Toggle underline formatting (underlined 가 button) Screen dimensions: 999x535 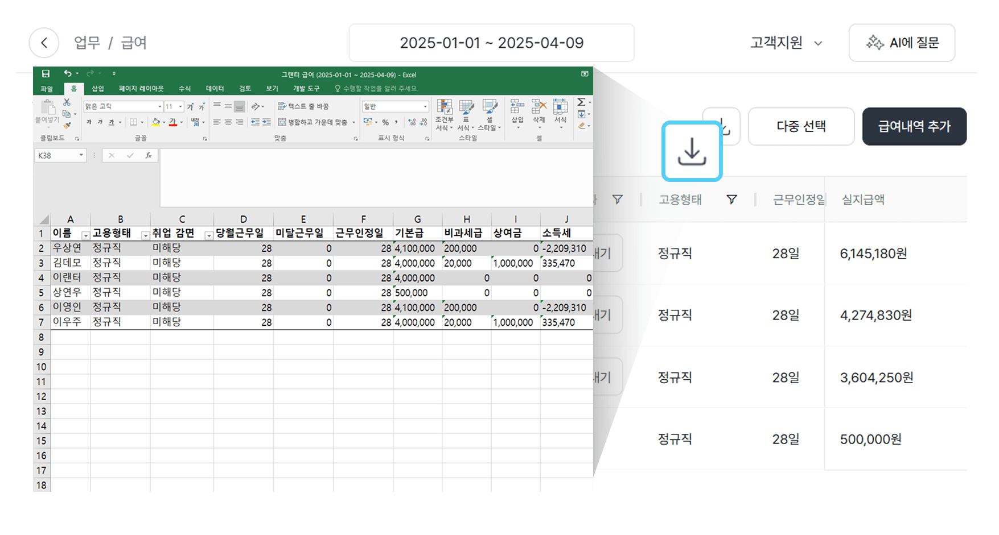pyautogui.click(x=111, y=122)
